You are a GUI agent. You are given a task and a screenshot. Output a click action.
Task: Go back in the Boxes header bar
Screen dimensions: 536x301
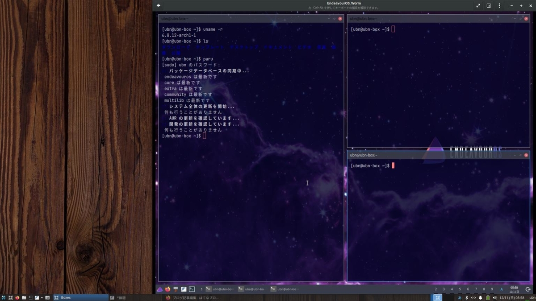tap(159, 6)
